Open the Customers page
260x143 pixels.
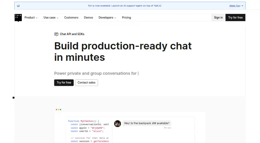(x=71, y=18)
